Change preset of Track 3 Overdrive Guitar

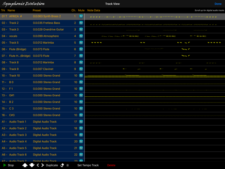pos(49,29)
